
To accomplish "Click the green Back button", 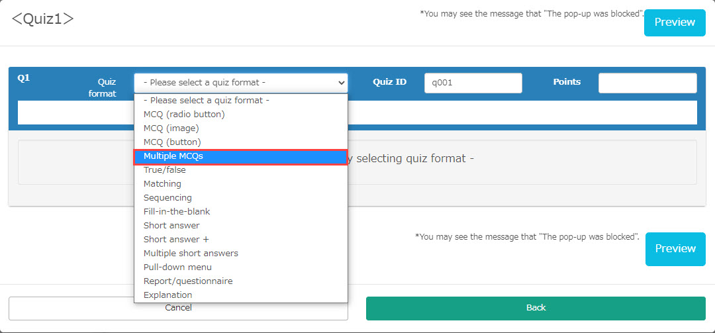I will tap(536, 308).
